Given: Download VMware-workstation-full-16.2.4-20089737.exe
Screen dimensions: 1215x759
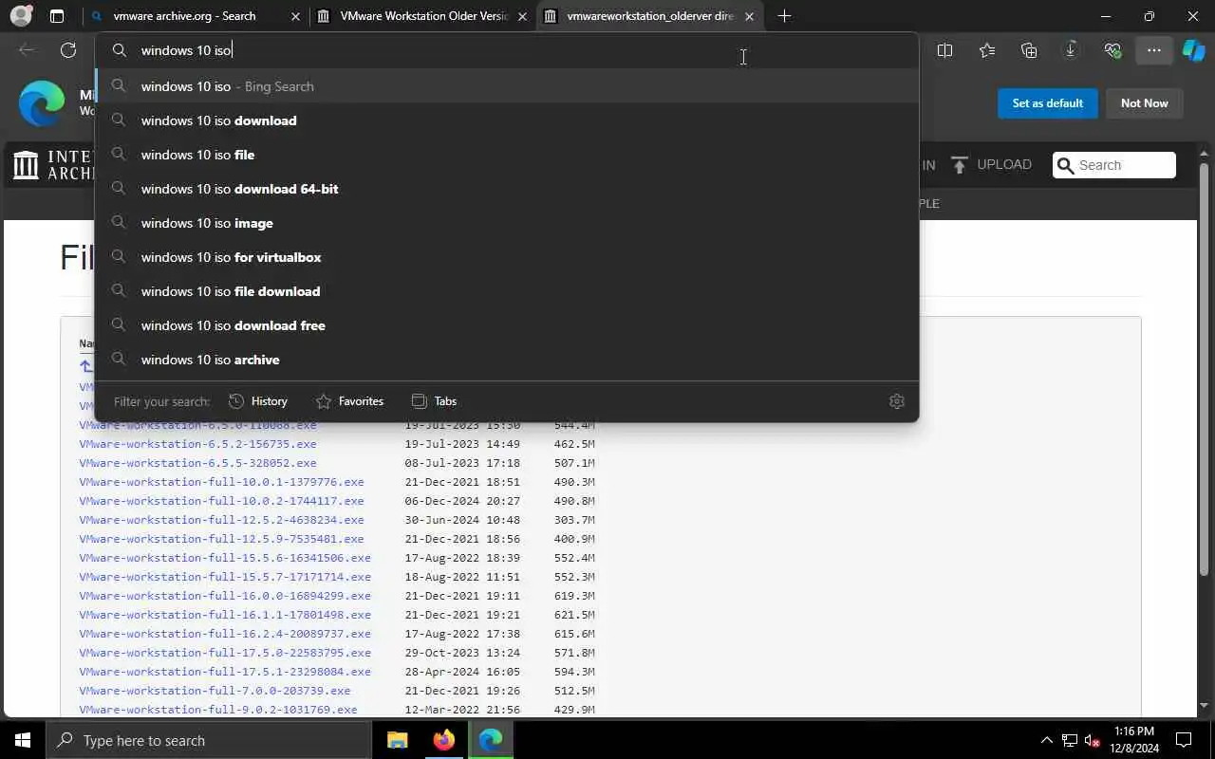Looking at the screenshot, I should pyautogui.click(x=225, y=634).
